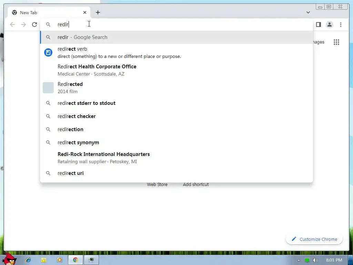
Task: Choose the "redirect verb" definition suggestion
Action: tap(176, 52)
